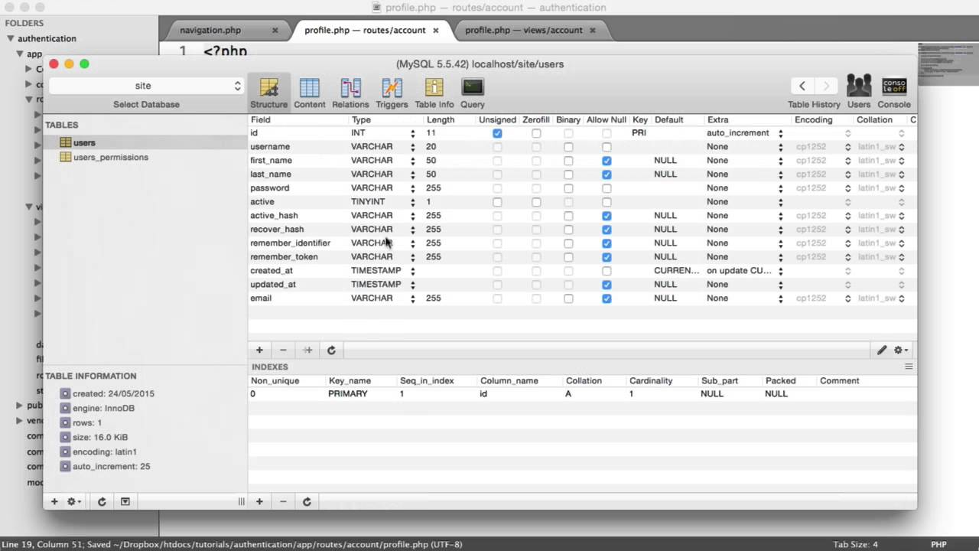Toggle Allow Null for first_name
The height and width of the screenshot is (551, 979).
[607, 161]
